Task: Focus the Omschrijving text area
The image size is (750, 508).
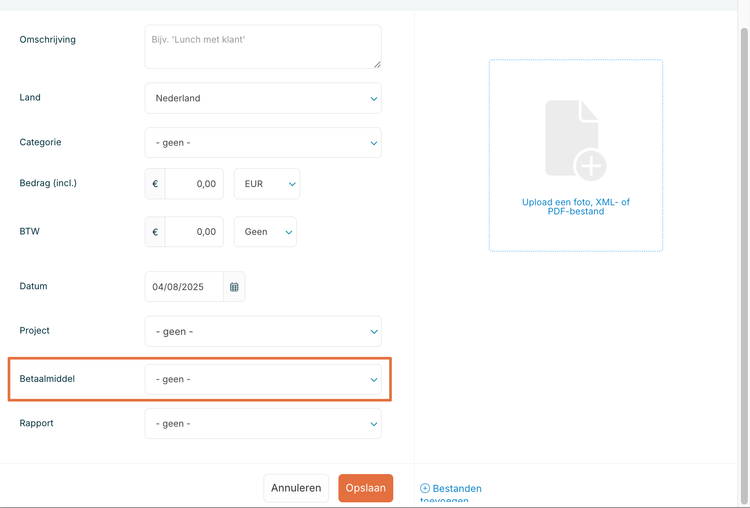Action: tap(263, 47)
